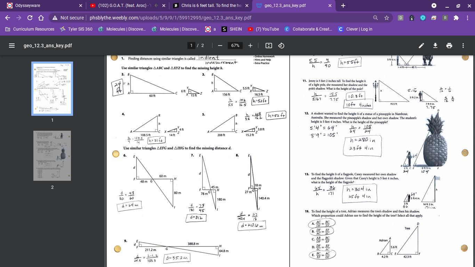Click the geo_12.3_ans_key.pdf title in toolbar
475x267 pixels.
coord(48,46)
